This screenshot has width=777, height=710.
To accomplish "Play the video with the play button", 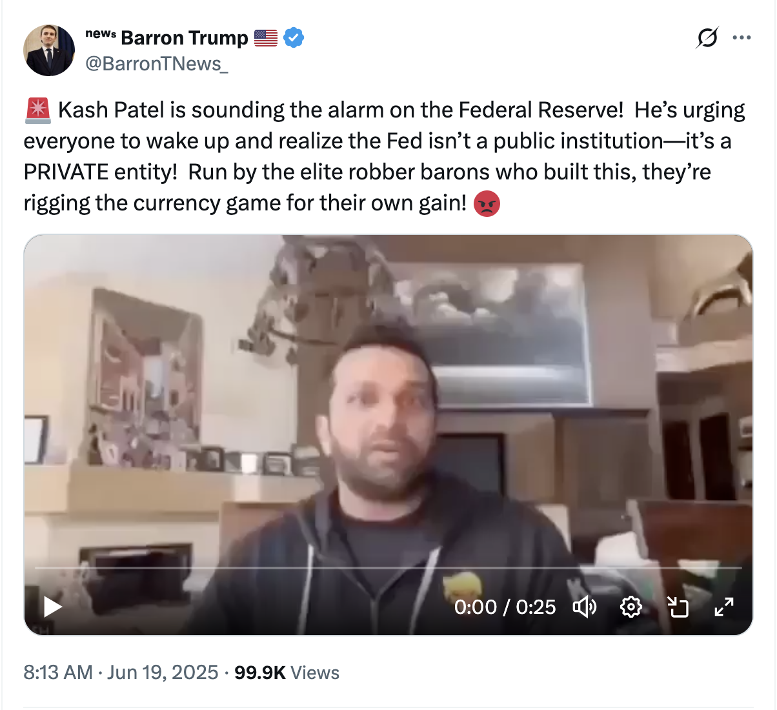I will pyautogui.click(x=52, y=607).
